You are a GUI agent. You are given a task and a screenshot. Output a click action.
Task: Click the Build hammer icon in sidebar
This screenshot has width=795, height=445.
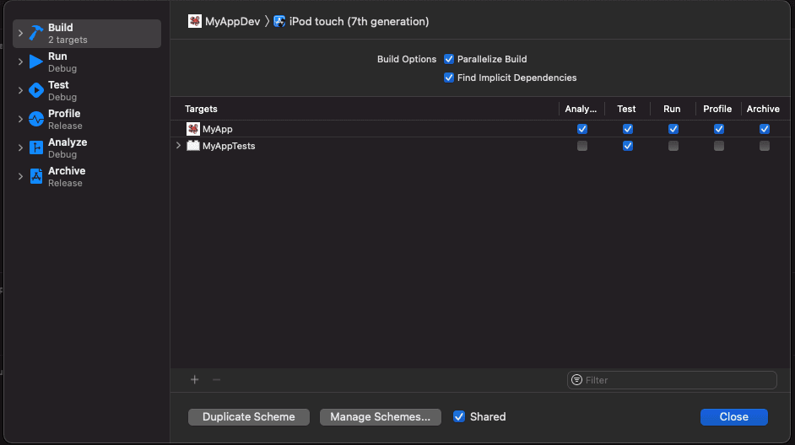coord(35,33)
